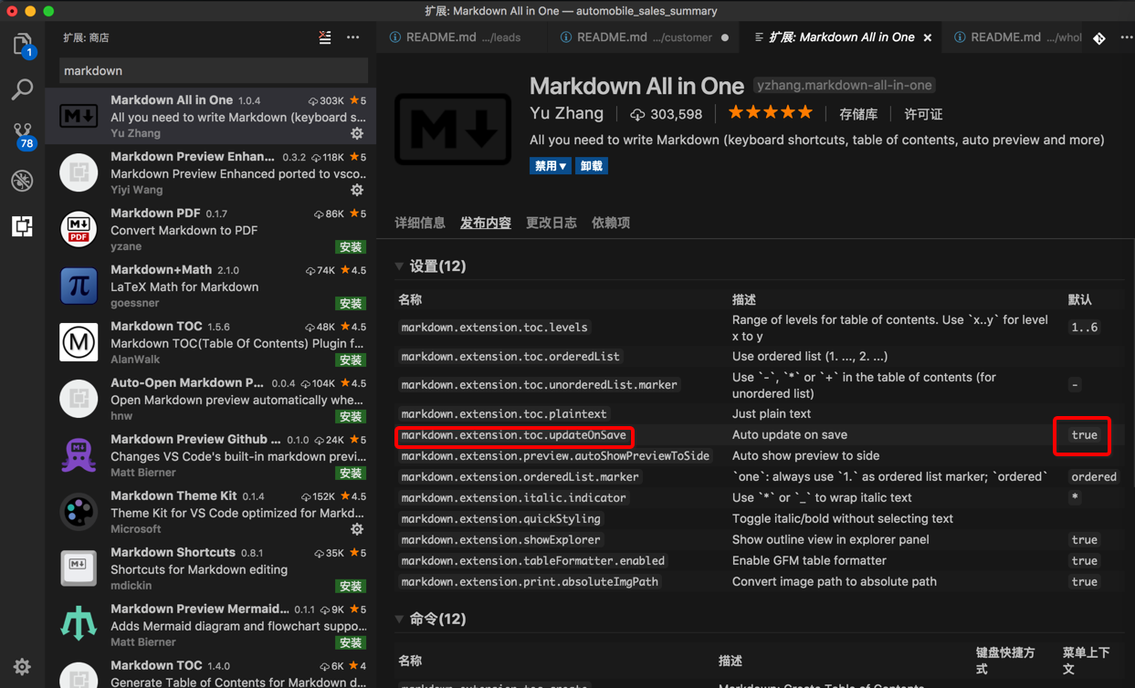Click Markdown+Math pi icon
The image size is (1135, 688).
coord(79,286)
